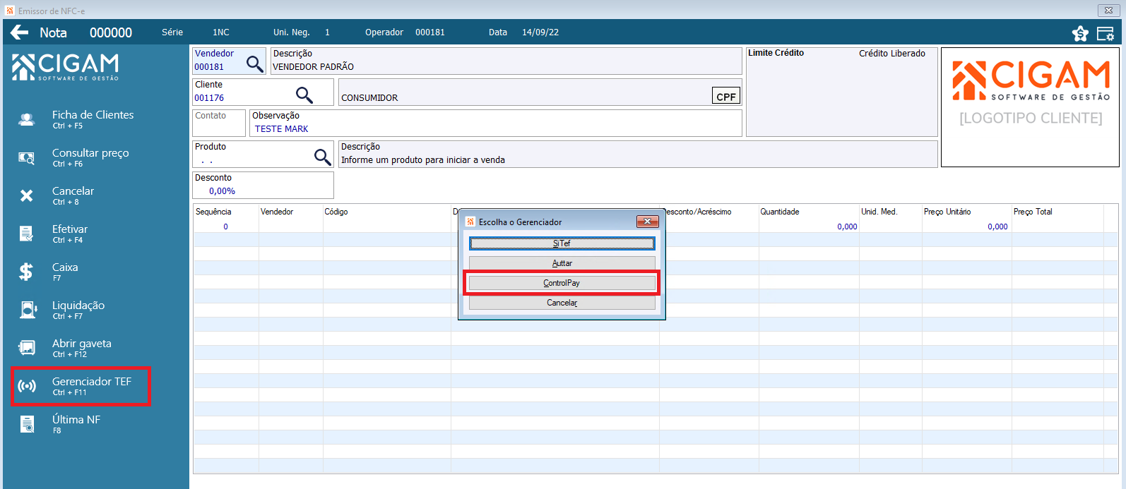Screen dimensions: 1126x489
Task: Click the Crédito Liberado label
Action: coord(892,54)
